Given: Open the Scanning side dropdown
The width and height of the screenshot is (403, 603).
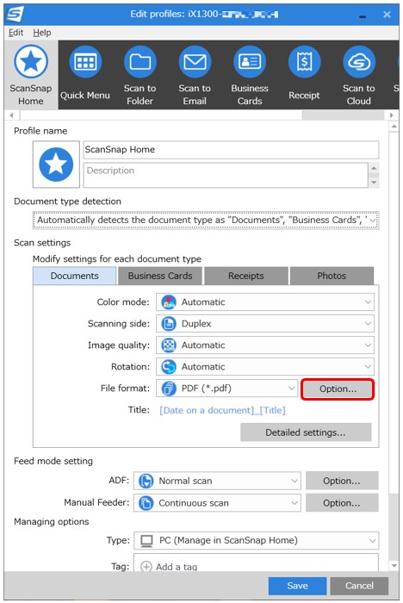Looking at the screenshot, I should (265, 323).
